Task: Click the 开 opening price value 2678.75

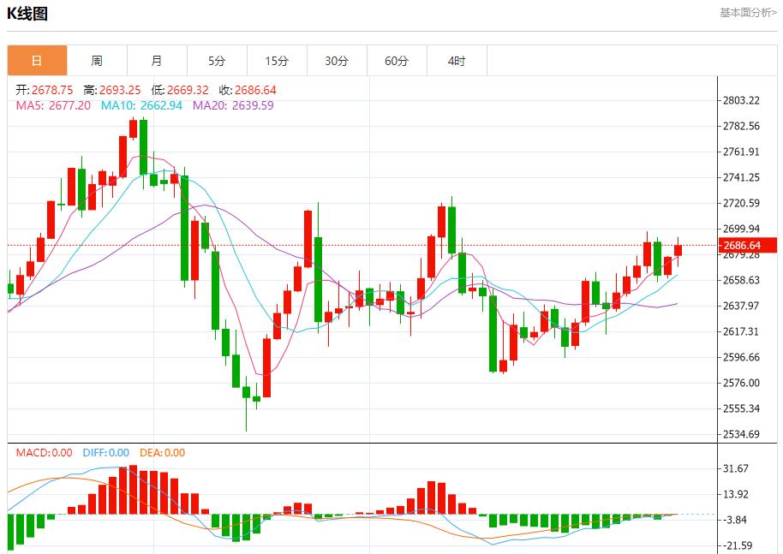Action: coord(53,90)
